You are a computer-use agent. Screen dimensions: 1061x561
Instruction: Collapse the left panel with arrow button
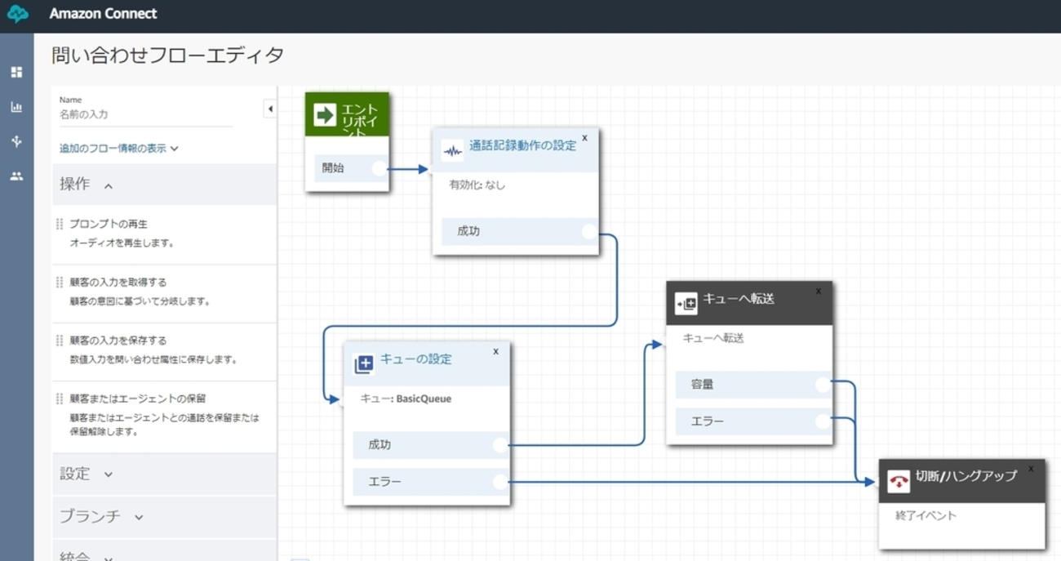(x=270, y=109)
